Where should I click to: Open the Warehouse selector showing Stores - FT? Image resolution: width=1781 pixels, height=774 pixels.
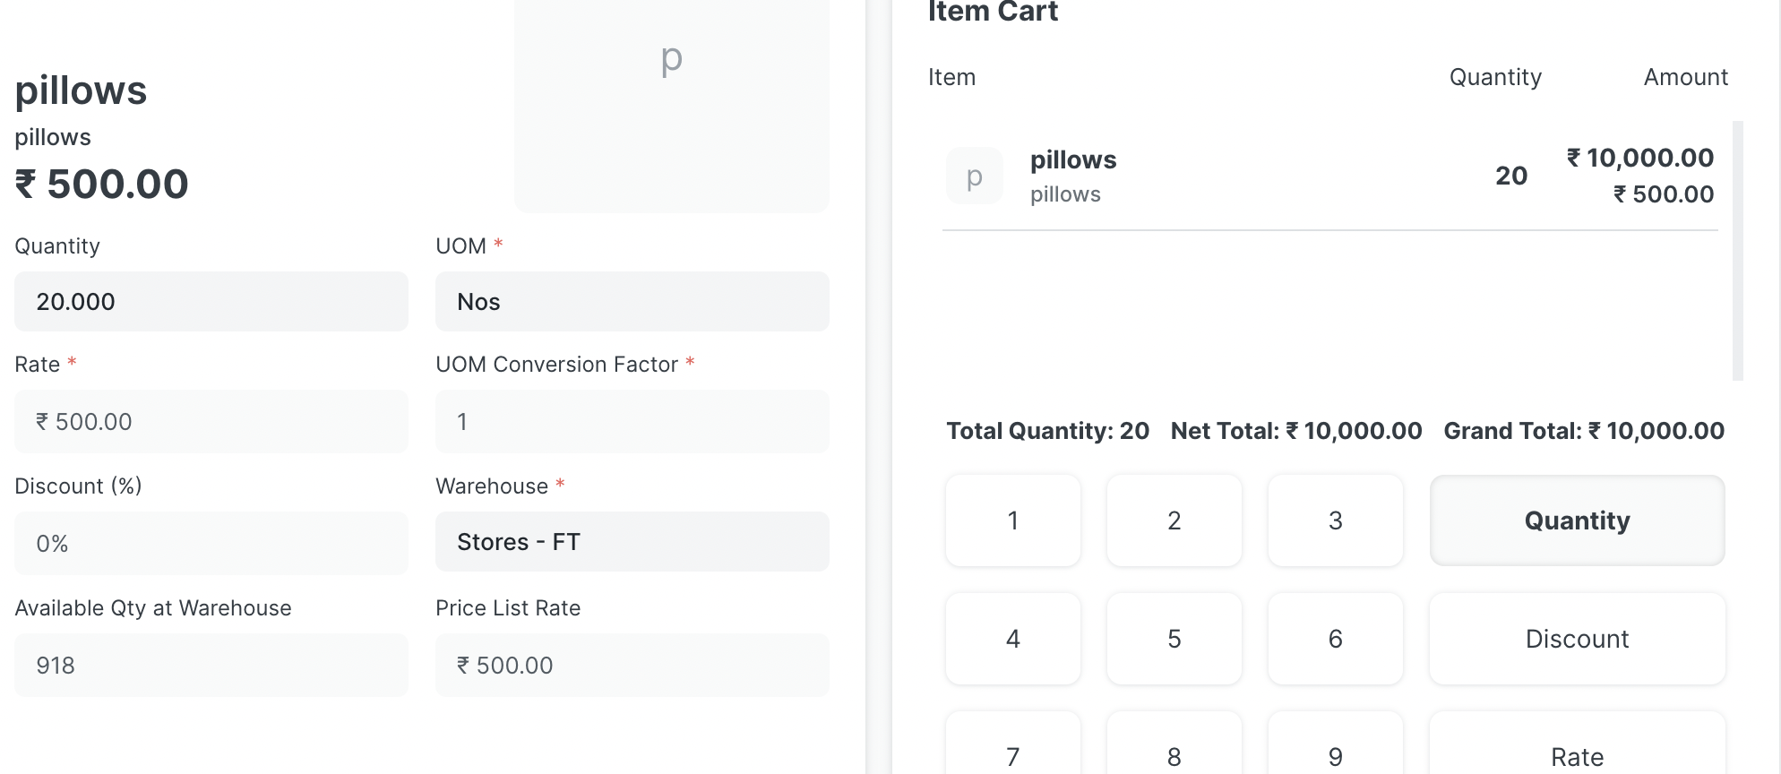click(632, 541)
